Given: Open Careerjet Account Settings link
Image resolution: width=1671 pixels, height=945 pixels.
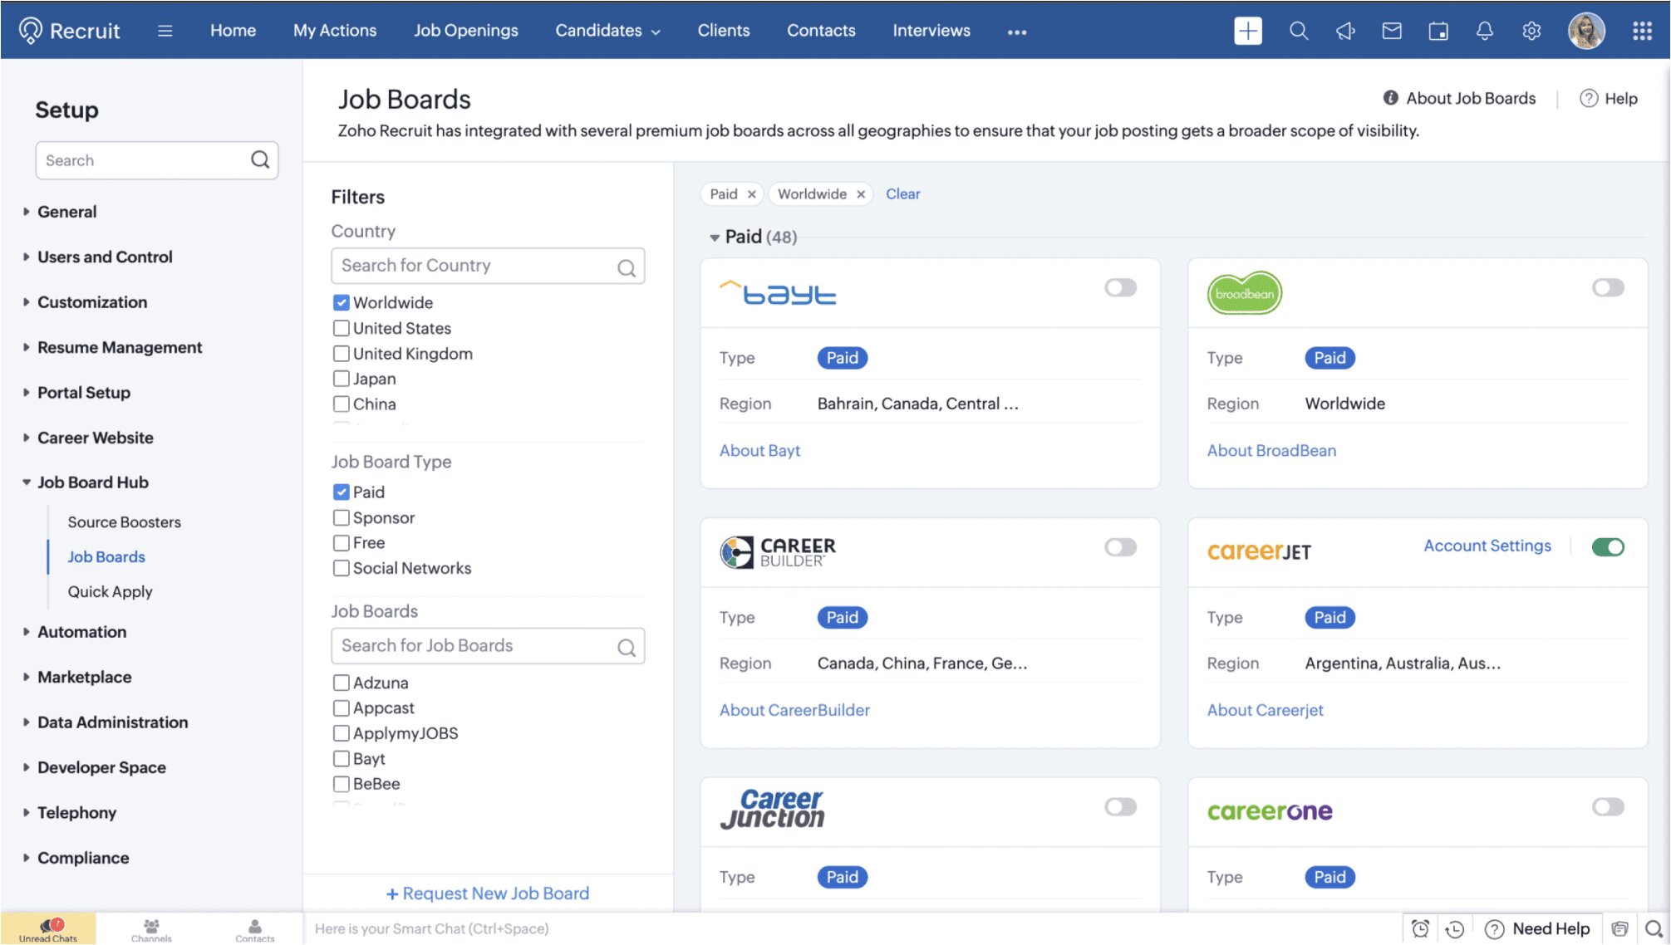Looking at the screenshot, I should 1487,546.
